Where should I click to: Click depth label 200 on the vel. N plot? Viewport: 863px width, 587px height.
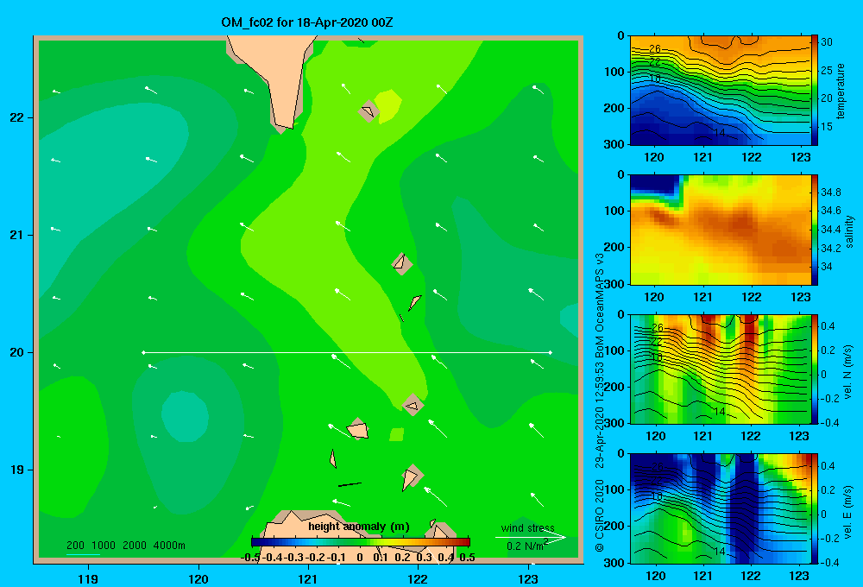click(x=615, y=387)
